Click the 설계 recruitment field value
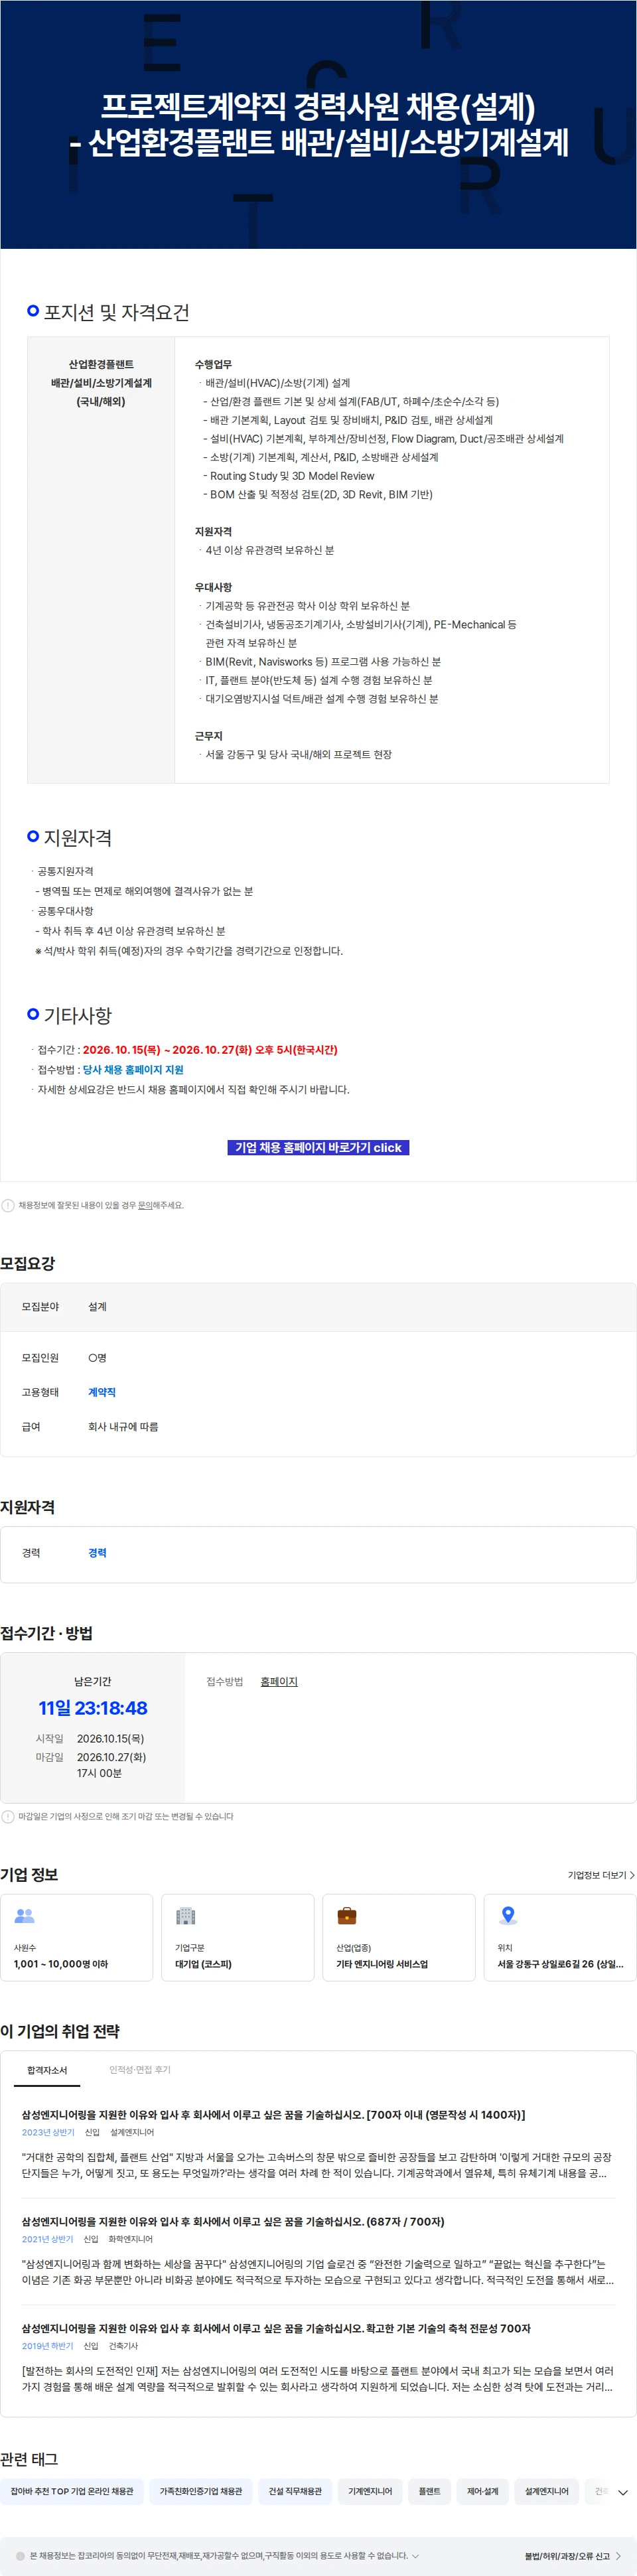Image resolution: width=637 pixels, height=2576 pixels. (x=97, y=1307)
